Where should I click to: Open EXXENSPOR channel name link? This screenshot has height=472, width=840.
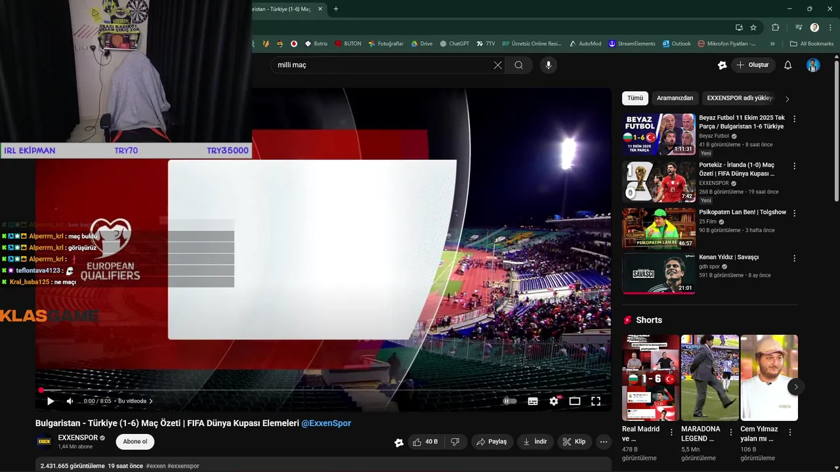(77, 438)
